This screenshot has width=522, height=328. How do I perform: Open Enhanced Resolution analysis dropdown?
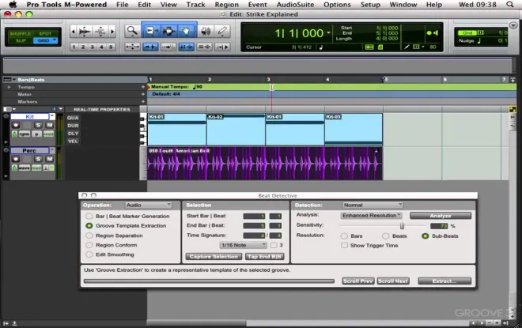[x=372, y=216]
